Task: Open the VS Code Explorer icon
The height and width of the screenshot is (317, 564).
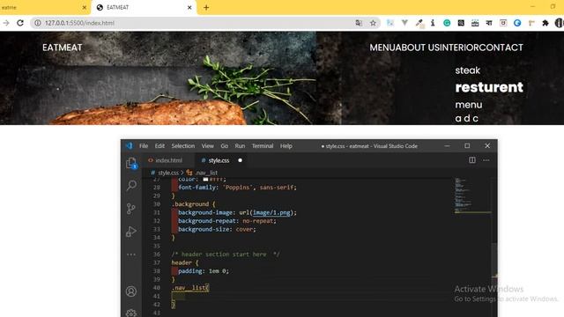Action: [x=131, y=163]
